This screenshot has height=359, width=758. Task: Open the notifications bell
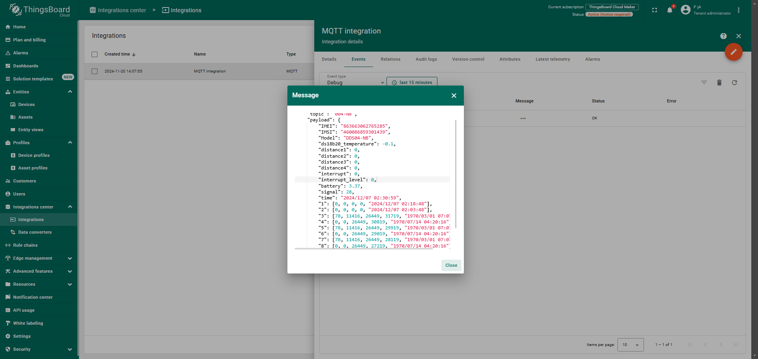click(x=670, y=10)
